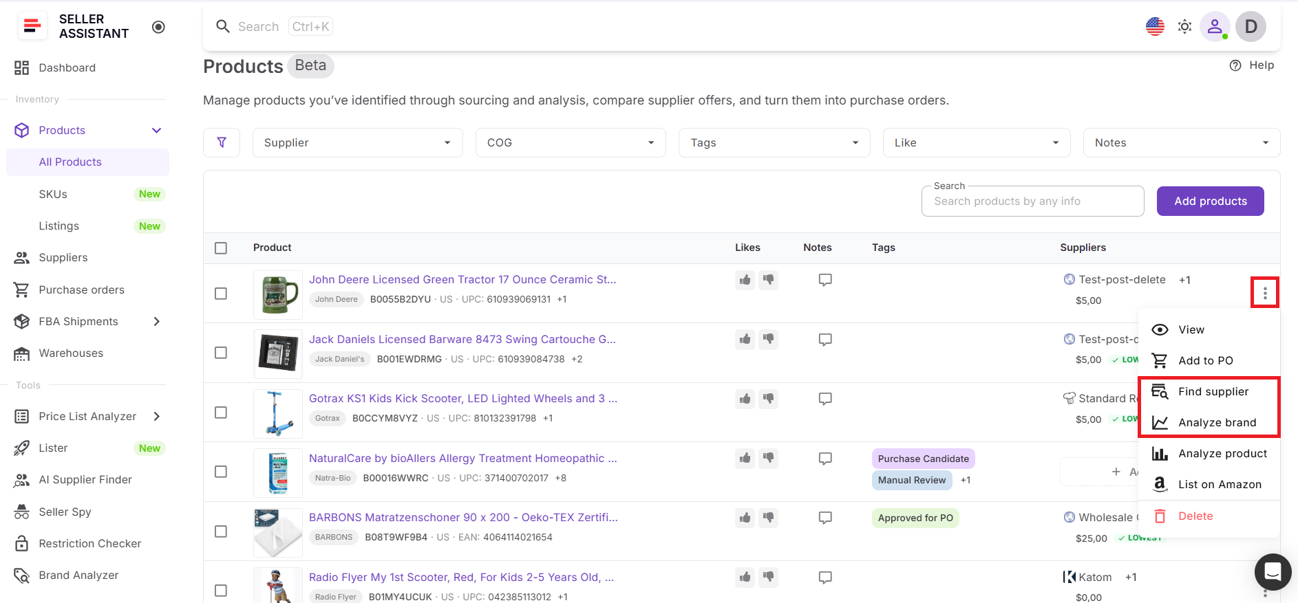Click the Help question icon link
Screen dimensions: 1298x603
coord(1251,65)
